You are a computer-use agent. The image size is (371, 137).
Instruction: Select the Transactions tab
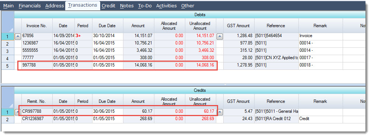[x=83, y=5]
